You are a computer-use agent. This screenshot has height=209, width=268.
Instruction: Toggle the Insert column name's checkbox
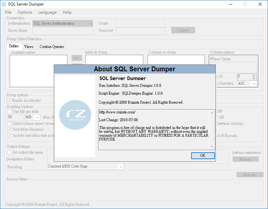click(9, 124)
